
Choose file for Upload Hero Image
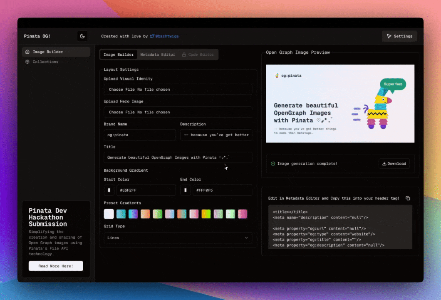pyautogui.click(x=178, y=112)
